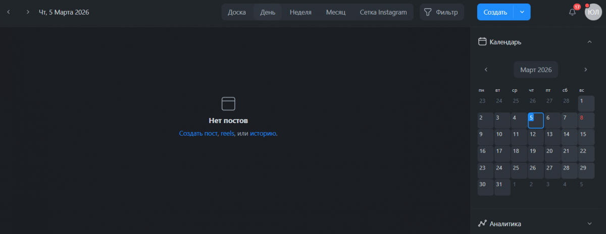
Task: Click the previous month arrow in calendar
Action: click(486, 70)
